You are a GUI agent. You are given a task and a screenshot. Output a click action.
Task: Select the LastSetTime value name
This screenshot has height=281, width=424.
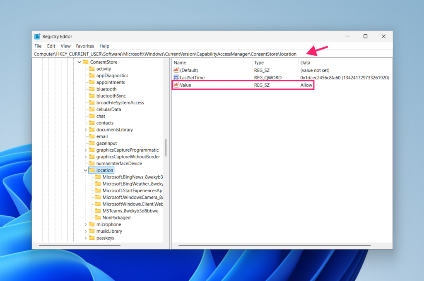coord(192,77)
